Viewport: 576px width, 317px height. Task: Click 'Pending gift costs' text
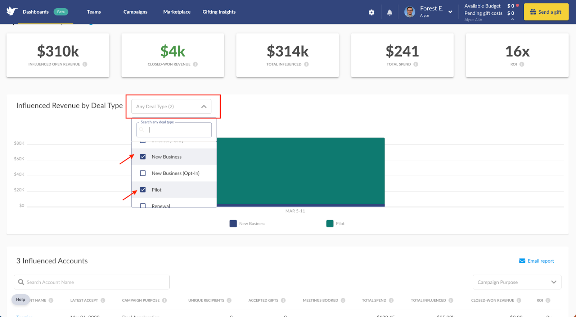pyautogui.click(x=483, y=13)
